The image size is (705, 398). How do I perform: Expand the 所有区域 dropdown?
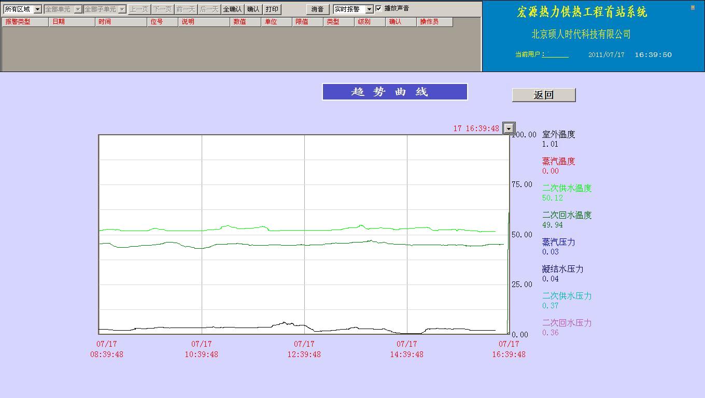pyautogui.click(x=37, y=9)
